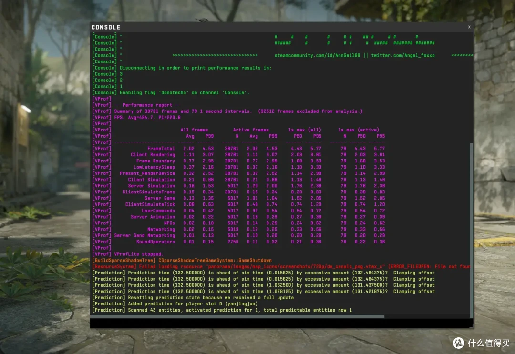Click the steamcommunity.com/id/AnnGell08 text

317,55
